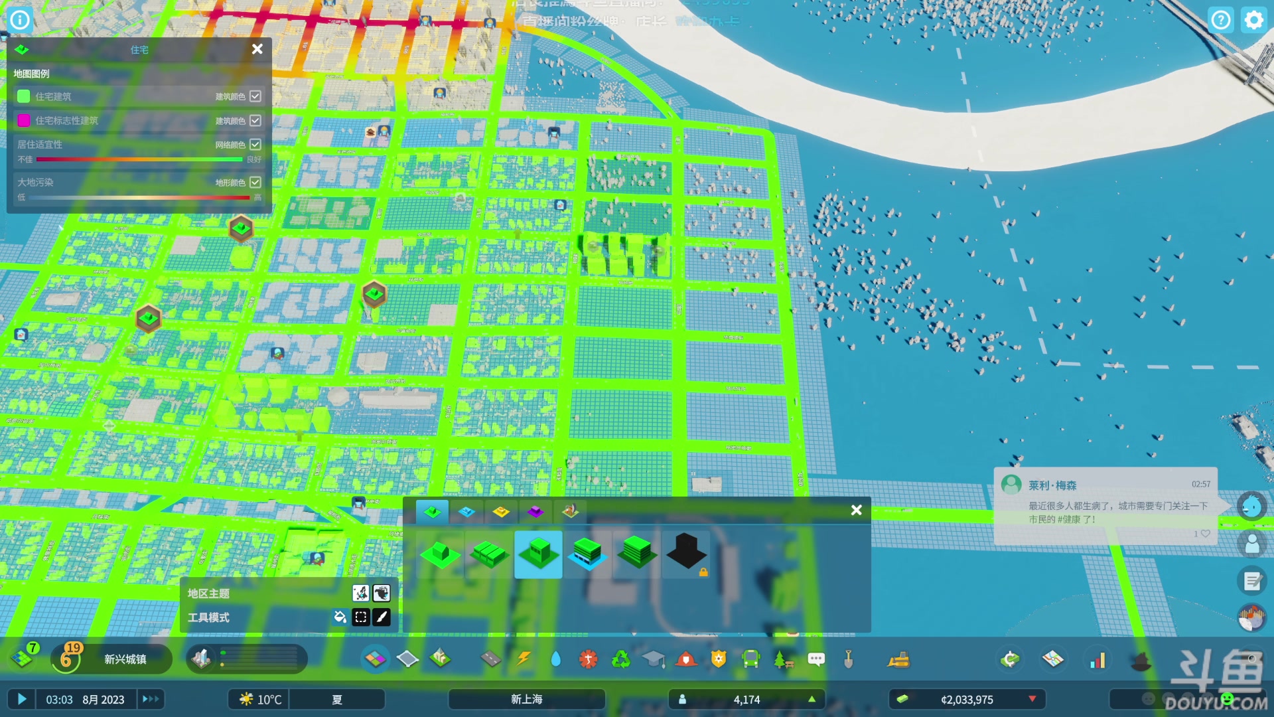Like 莱利·梅森's chirp message

pyautogui.click(x=1205, y=534)
